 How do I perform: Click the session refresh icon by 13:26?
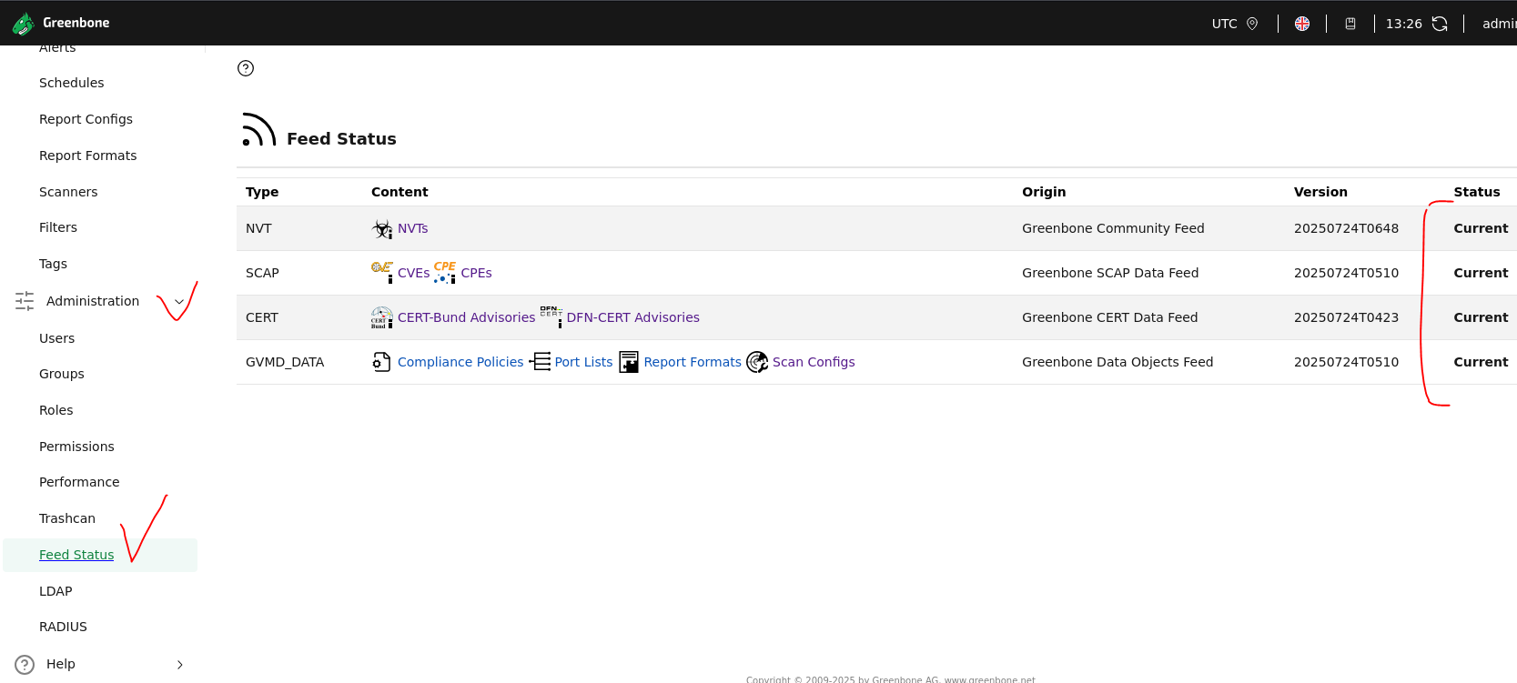click(1440, 24)
